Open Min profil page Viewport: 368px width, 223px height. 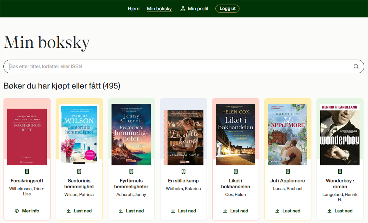tap(194, 9)
